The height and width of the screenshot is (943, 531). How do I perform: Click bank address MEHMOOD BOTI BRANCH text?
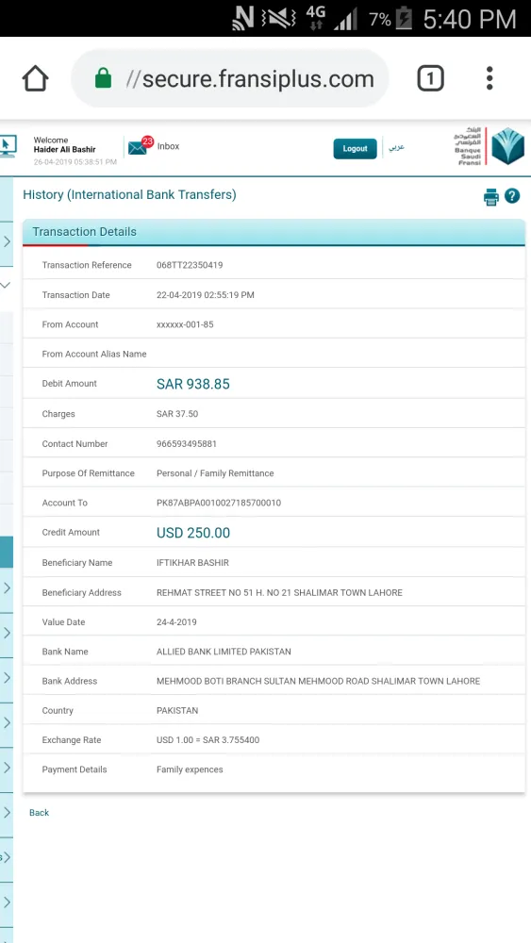tap(318, 681)
